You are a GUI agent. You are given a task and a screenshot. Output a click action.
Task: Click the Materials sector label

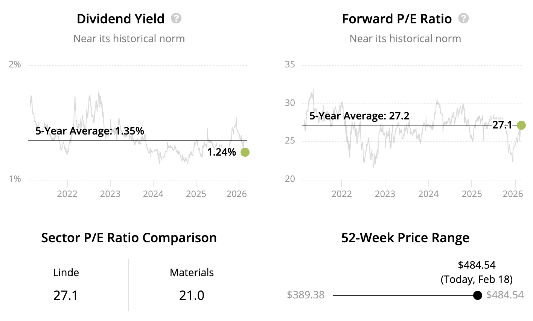pos(192,273)
